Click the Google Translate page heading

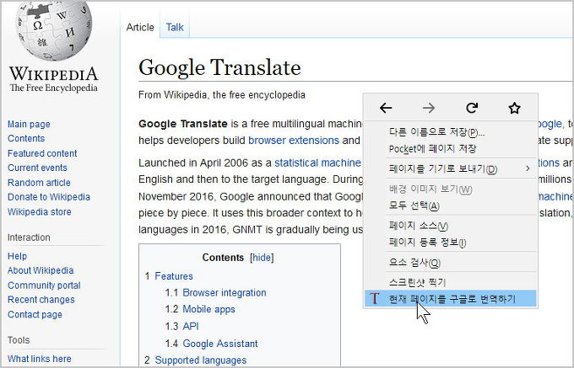219,67
